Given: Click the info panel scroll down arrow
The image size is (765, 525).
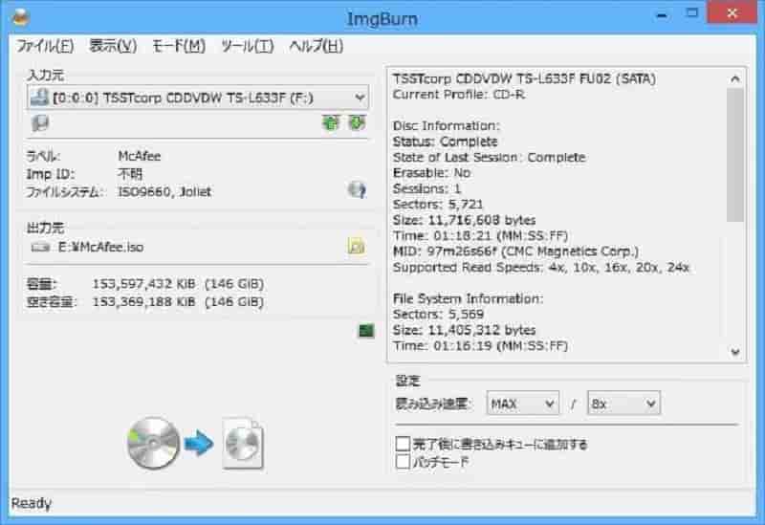Looking at the screenshot, I should pos(735,352).
